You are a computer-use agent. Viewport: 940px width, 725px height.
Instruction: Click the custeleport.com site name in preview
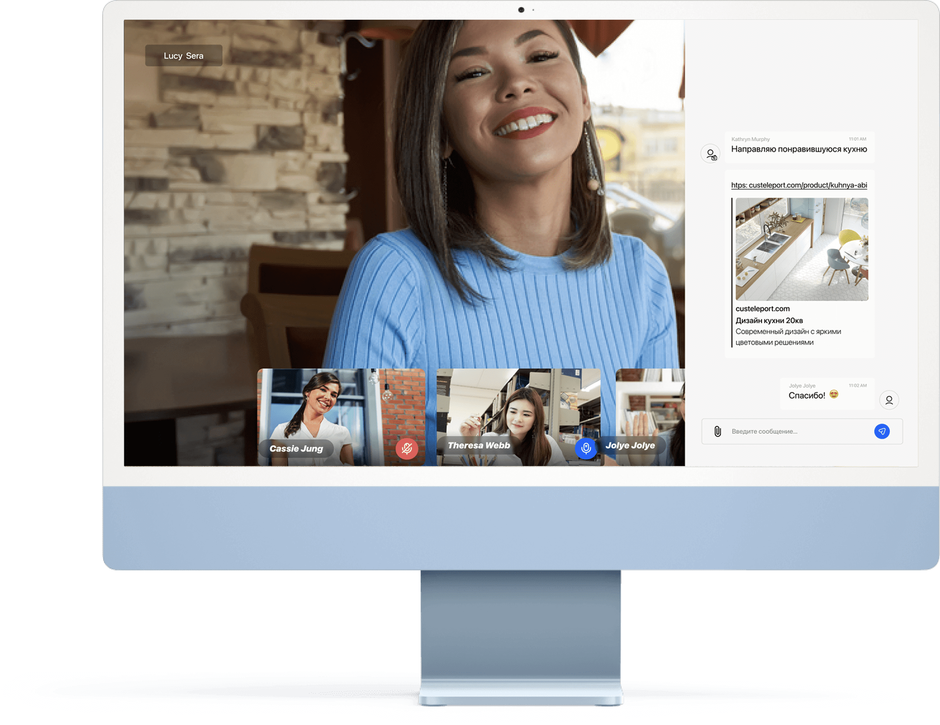tap(762, 309)
